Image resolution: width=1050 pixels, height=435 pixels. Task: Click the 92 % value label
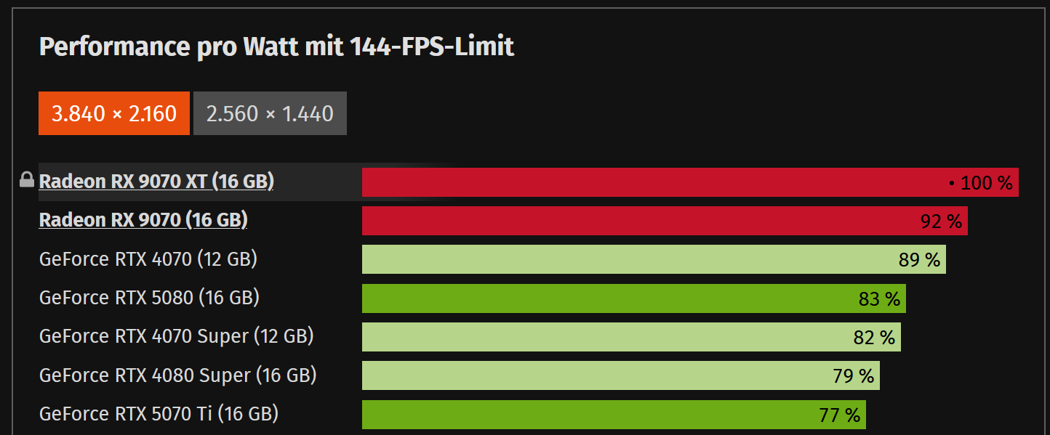(941, 221)
